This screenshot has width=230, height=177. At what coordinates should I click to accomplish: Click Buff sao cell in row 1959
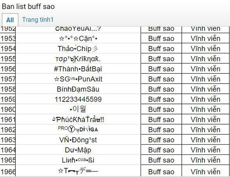point(161,99)
